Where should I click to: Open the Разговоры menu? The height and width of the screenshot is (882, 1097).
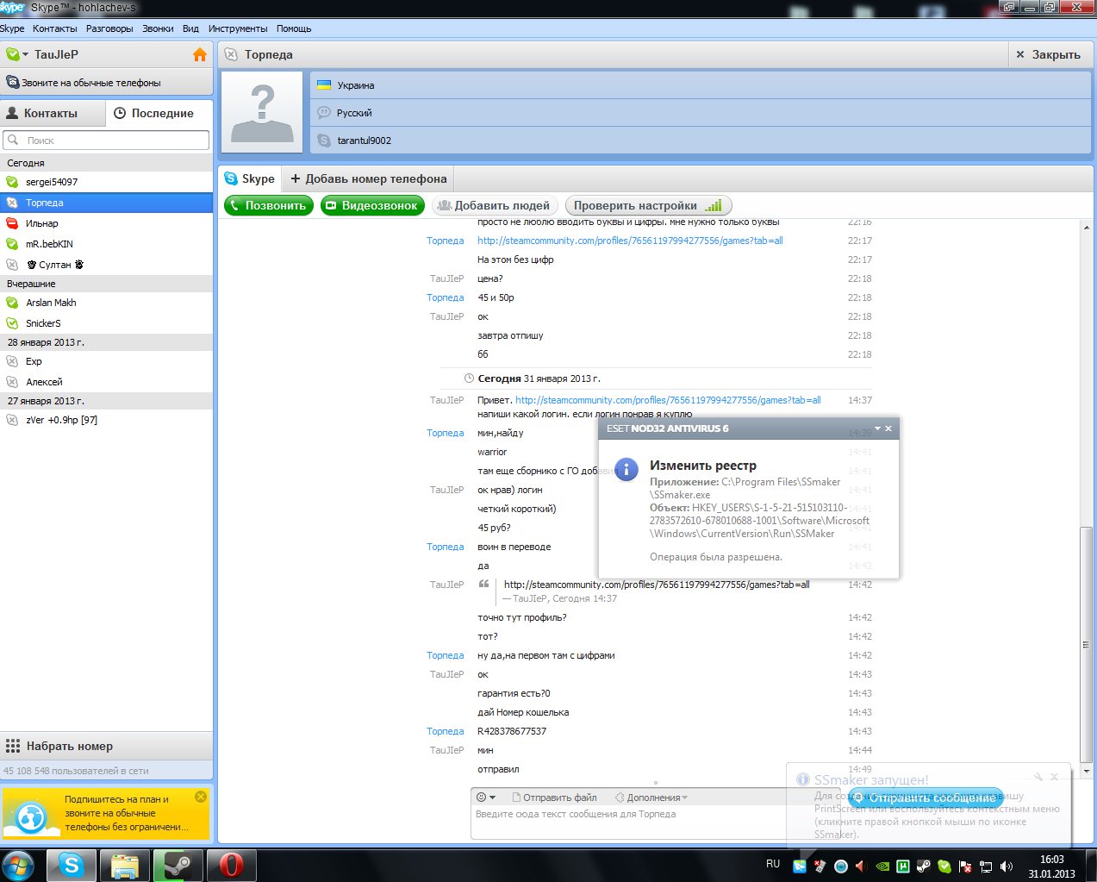click(109, 28)
